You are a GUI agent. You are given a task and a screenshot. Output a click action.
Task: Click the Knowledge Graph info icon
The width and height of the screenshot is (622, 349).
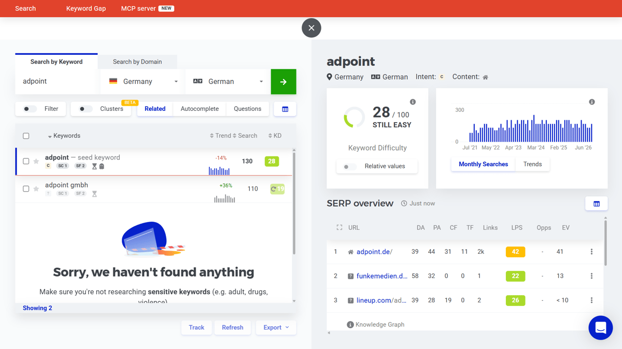click(x=350, y=325)
